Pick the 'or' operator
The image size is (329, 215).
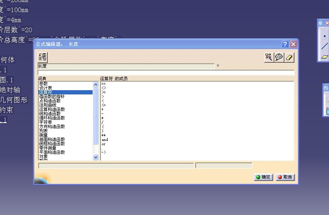(103, 144)
